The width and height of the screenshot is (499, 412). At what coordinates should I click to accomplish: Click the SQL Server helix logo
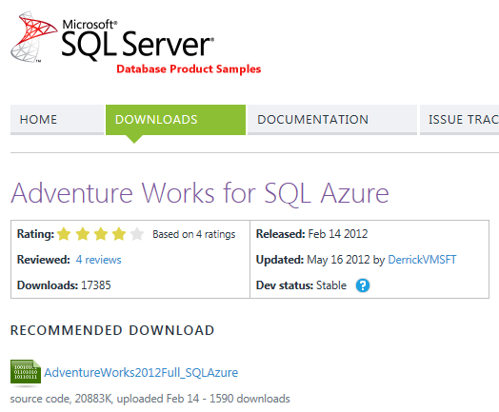point(34,36)
